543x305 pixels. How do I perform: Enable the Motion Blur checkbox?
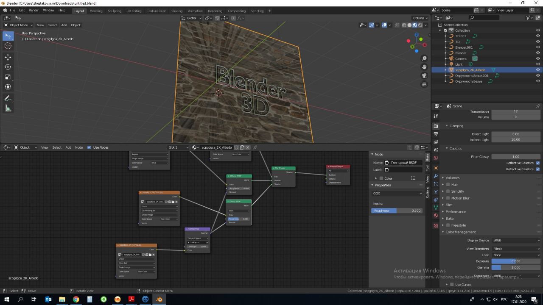[448, 198]
